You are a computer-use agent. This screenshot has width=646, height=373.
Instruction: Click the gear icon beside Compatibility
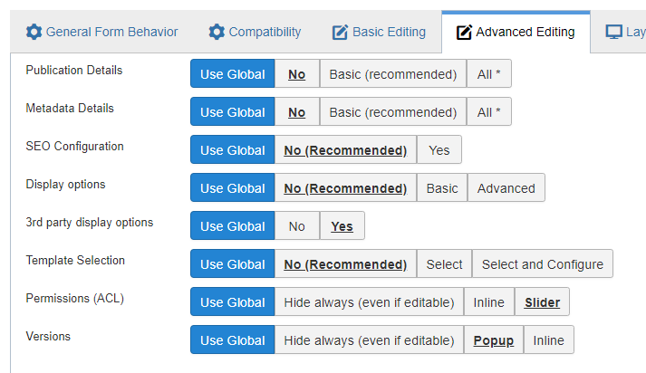(x=217, y=32)
